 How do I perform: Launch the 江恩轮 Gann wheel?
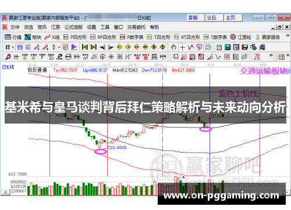click(241, 37)
